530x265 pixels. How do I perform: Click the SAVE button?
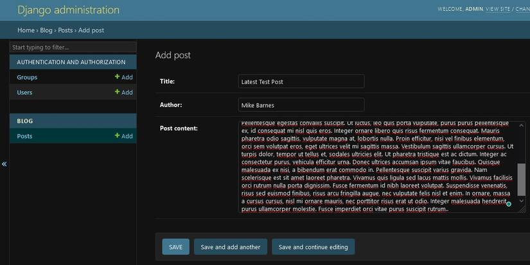176,247
